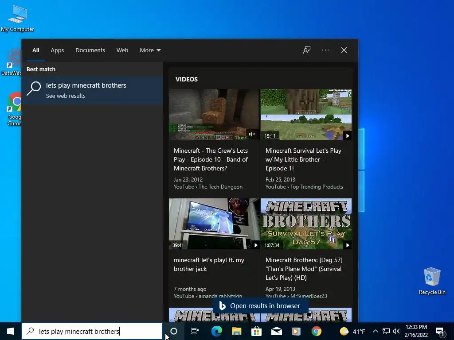
Task: Open the 15:11 Survival Let's Play thumbnail
Action: point(306,115)
